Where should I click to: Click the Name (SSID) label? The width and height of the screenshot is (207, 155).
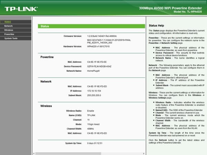point(75,115)
